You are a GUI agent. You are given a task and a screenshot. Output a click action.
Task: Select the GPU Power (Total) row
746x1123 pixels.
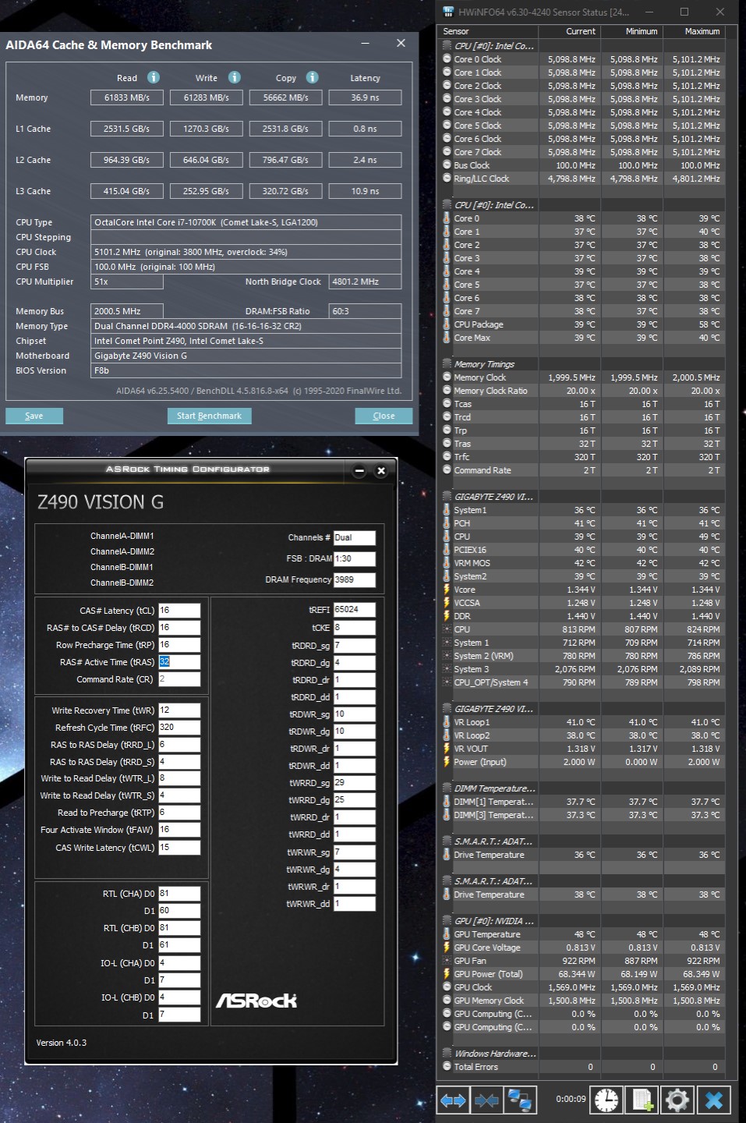point(582,974)
